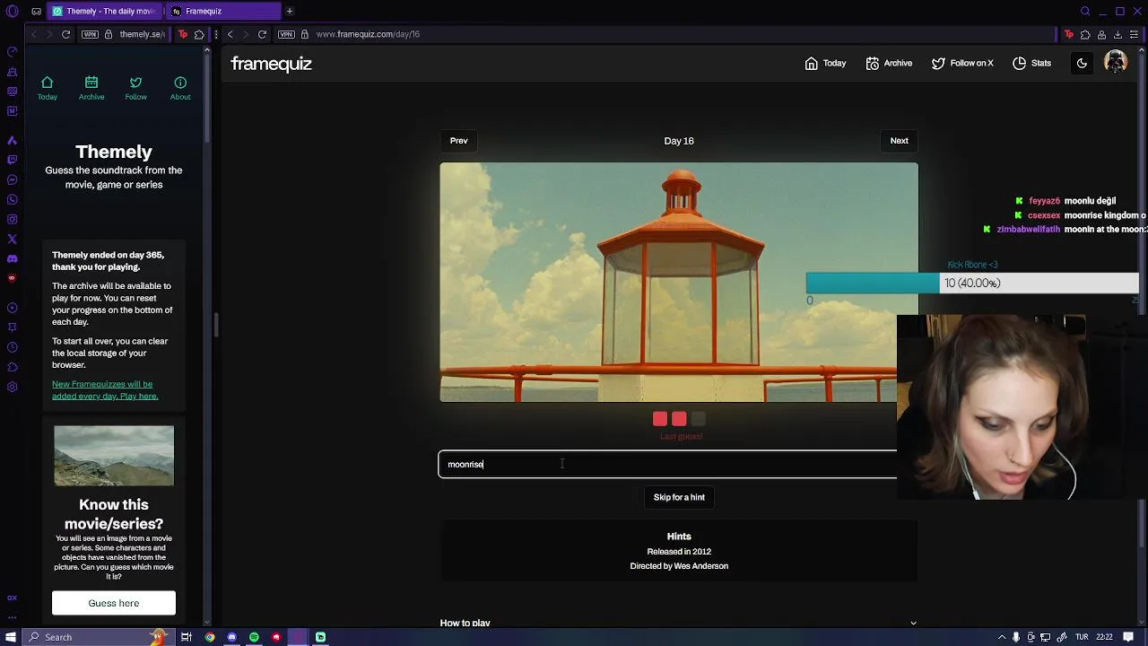Toggle dark mode moon button
This screenshot has height=646, width=1148.
(1082, 63)
